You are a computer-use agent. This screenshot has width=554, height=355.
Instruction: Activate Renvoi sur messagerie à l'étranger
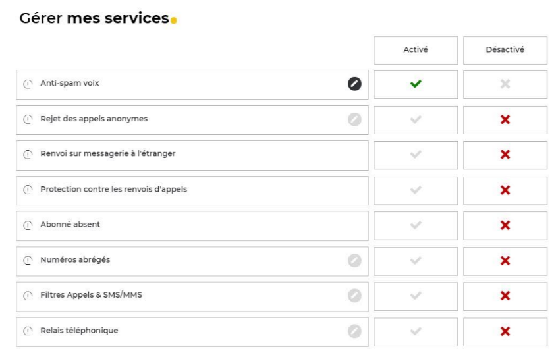pyautogui.click(x=416, y=155)
